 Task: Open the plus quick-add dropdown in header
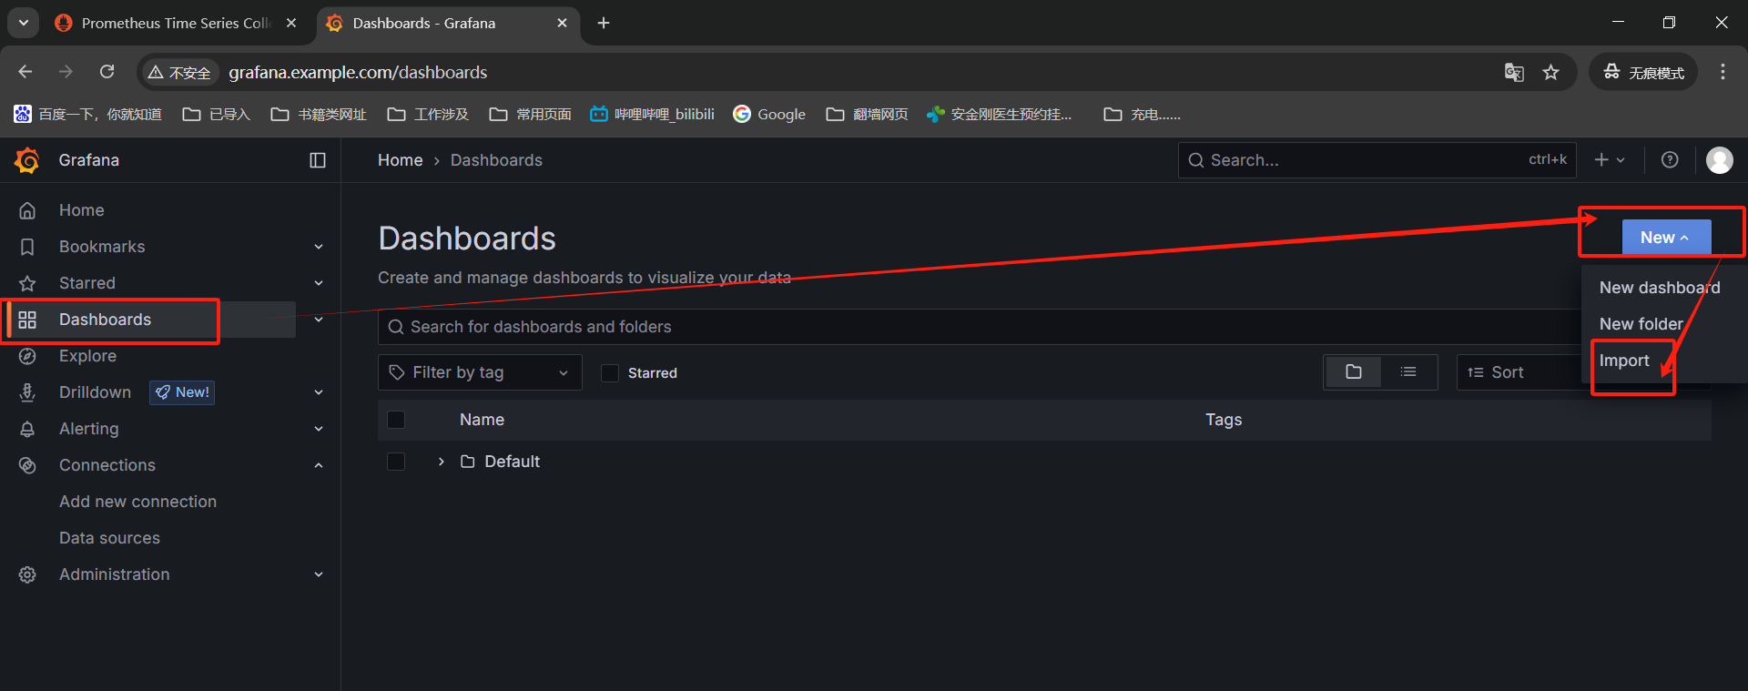1610,160
